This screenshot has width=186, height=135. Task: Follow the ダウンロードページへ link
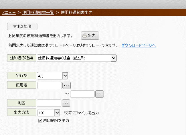pos(139,45)
